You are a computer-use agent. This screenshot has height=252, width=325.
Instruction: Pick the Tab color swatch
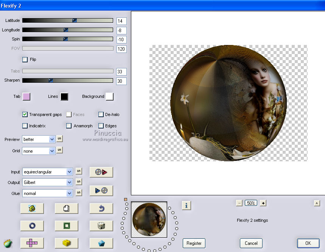tap(26, 97)
